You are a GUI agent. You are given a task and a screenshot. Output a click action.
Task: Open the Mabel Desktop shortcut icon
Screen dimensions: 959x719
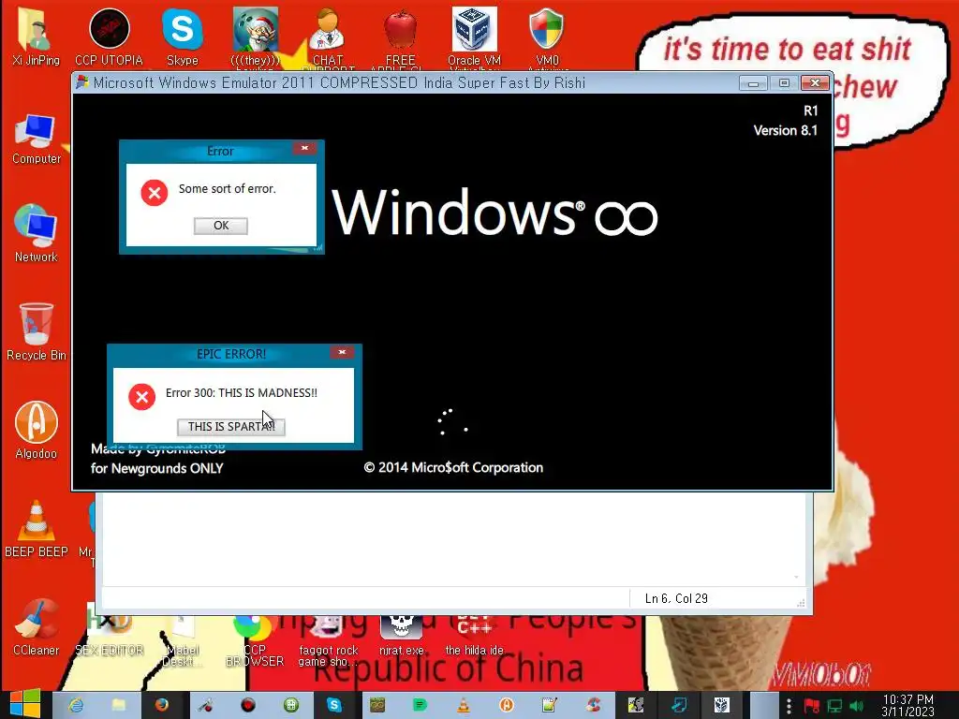click(182, 640)
